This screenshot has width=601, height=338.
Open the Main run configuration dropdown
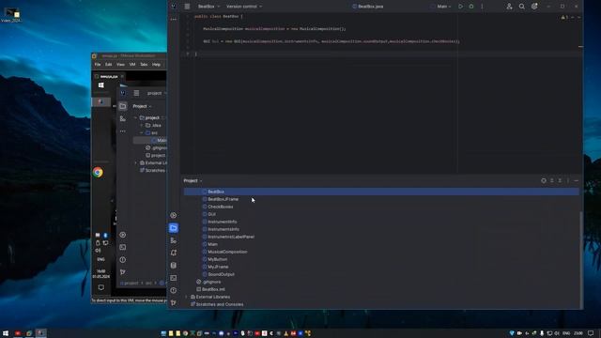[x=444, y=7]
